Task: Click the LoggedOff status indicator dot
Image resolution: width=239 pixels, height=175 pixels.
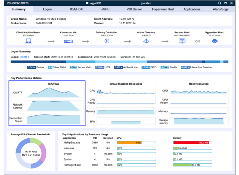Action: click(x=87, y=3)
